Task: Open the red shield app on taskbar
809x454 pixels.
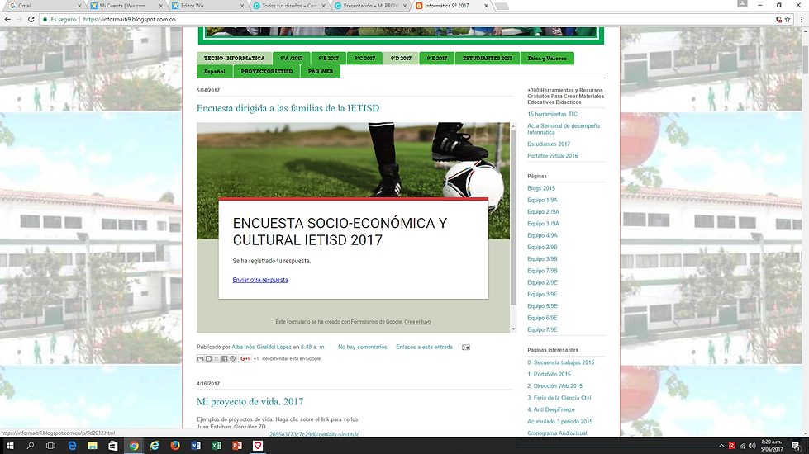Action: (258, 446)
